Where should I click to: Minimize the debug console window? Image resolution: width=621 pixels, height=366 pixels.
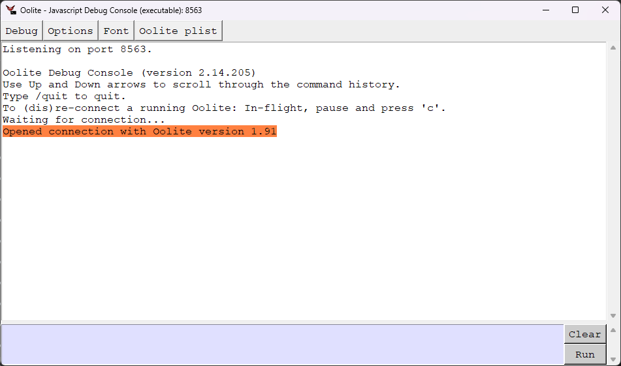click(546, 10)
